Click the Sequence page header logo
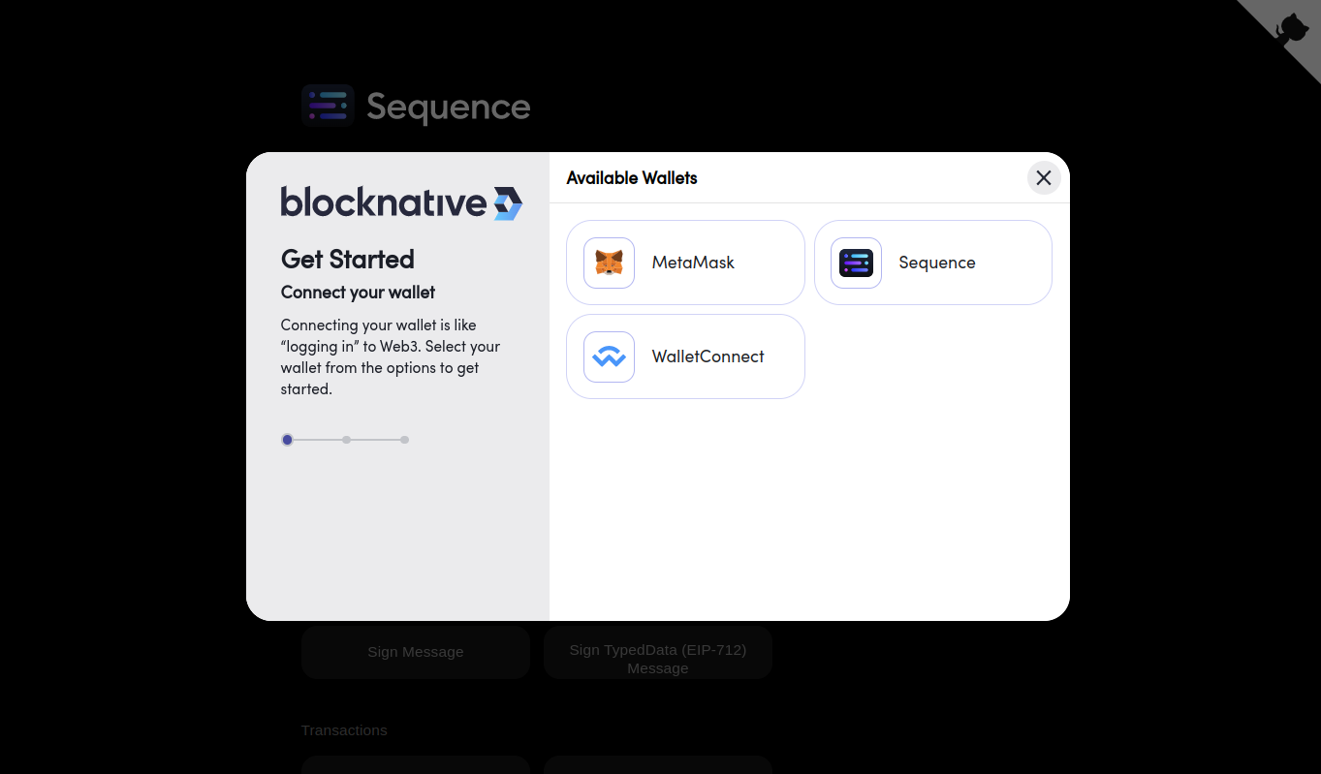This screenshot has height=774, width=1321. tap(416, 106)
